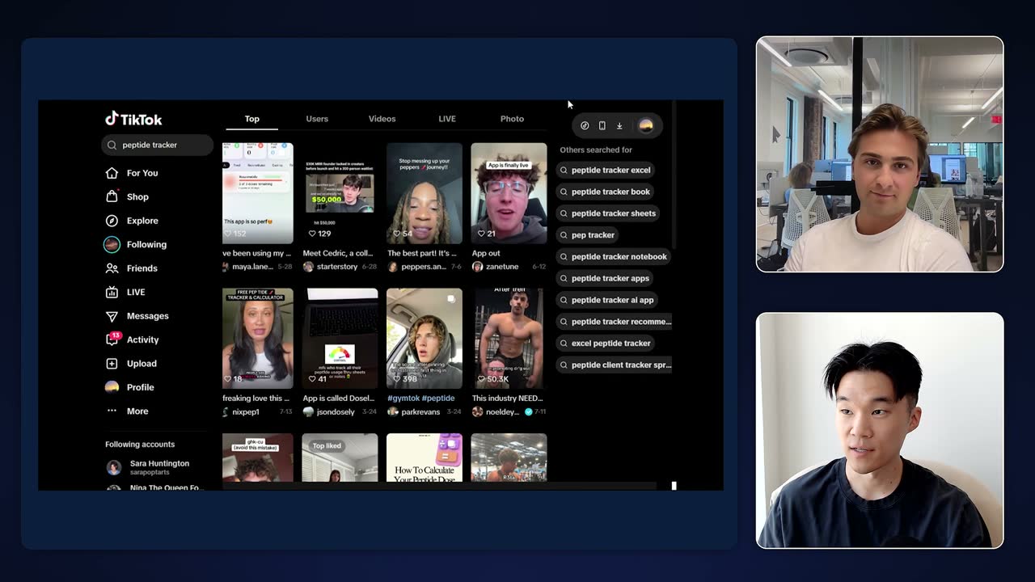Open the LIVE icon in the sidebar
The height and width of the screenshot is (582, 1035).
(x=112, y=292)
